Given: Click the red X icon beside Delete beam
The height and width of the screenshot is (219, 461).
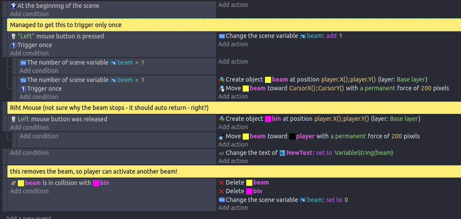Looking at the screenshot, I should (222, 182).
